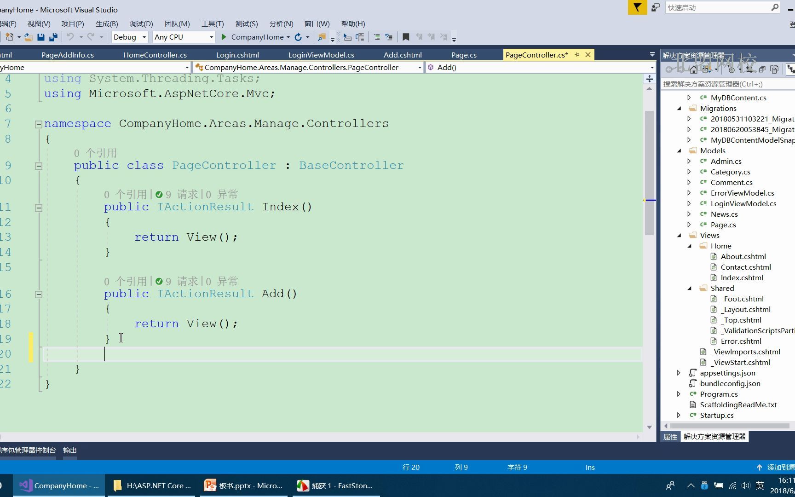Collapse the Migrations folder in Solution Explorer
The height and width of the screenshot is (497, 795).
point(679,109)
